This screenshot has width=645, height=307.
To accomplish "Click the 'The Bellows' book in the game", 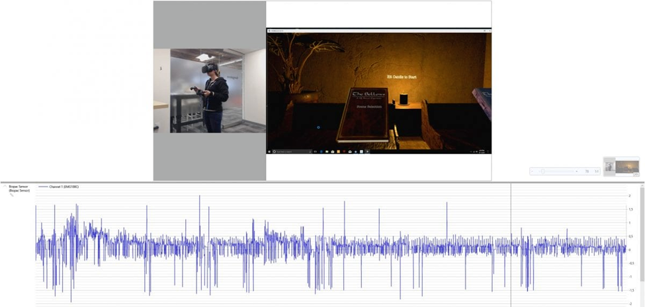I will coord(364,114).
